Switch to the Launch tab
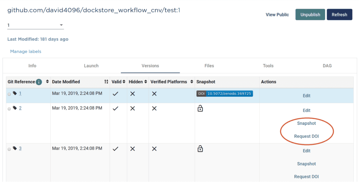Image resolution: width=359 pixels, height=183 pixels. point(91,66)
